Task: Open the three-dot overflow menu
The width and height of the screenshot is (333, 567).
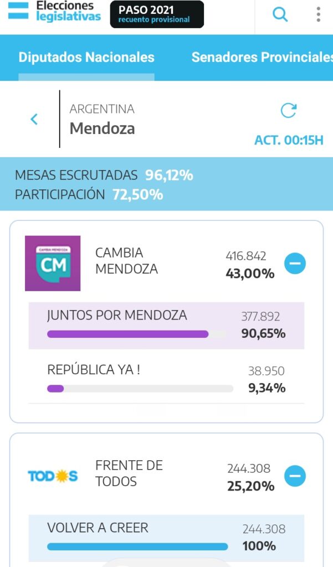Action: point(318,14)
